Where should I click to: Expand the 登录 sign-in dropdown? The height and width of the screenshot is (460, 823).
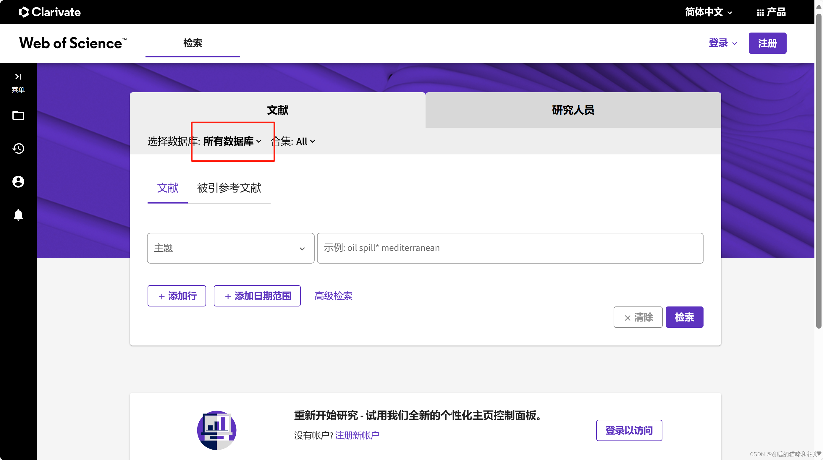click(722, 43)
